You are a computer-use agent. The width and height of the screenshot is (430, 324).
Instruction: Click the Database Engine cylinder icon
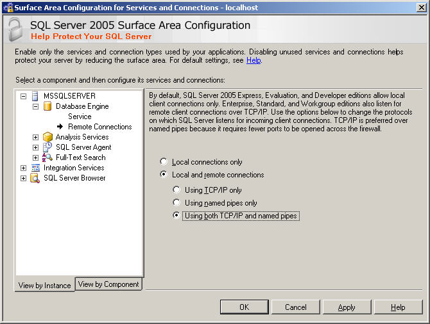(x=47, y=106)
